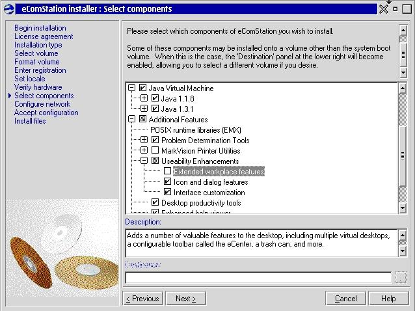Select Problem Determination Tools label

coord(206,141)
